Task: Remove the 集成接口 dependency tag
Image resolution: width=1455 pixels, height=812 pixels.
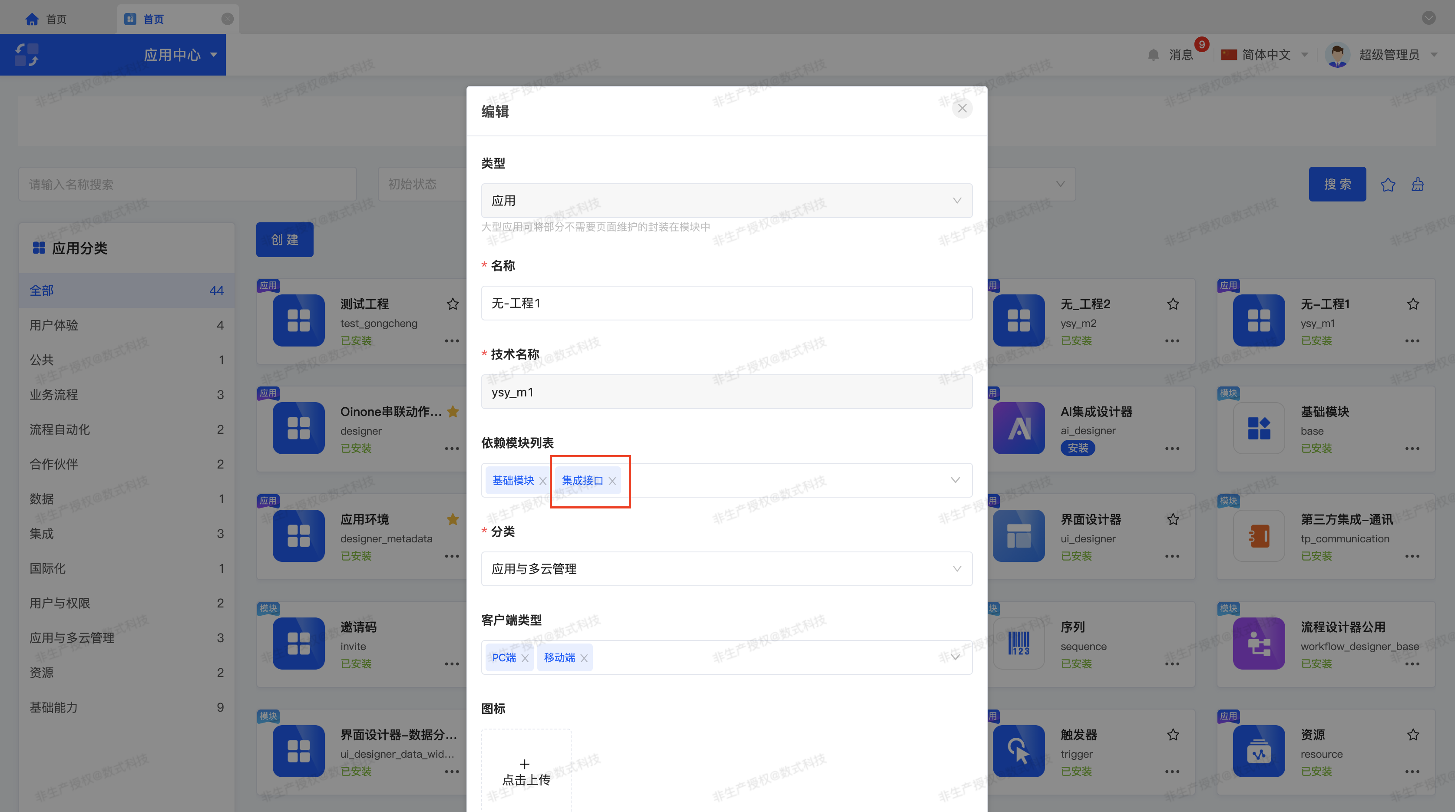Action: [x=612, y=481]
